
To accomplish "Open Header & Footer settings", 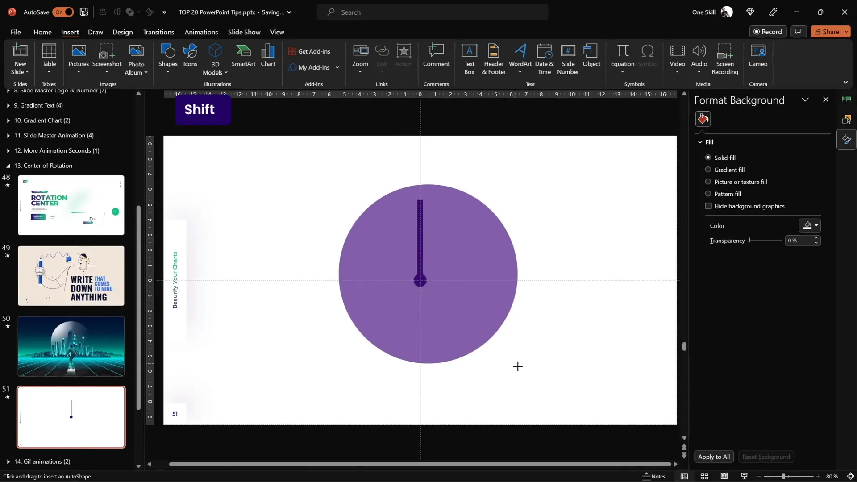I will pyautogui.click(x=494, y=59).
